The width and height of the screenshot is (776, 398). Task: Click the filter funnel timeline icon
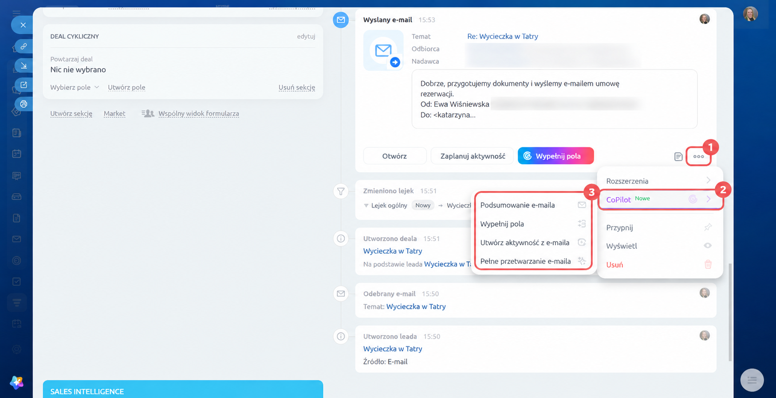341,191
